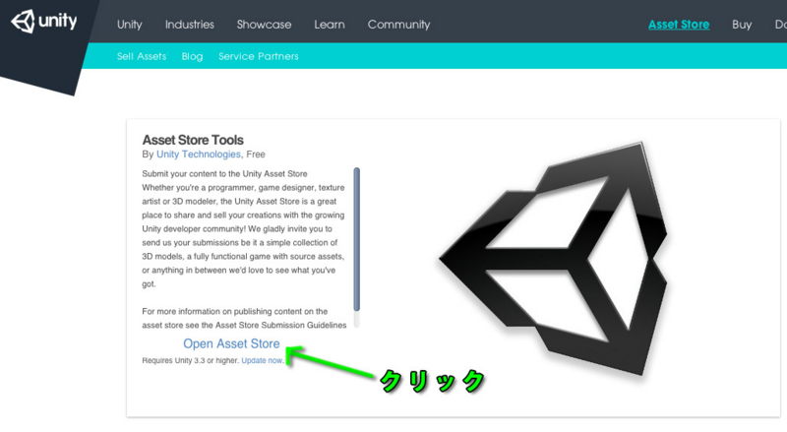Click the Asset Store Tools title
787x432 pixels.
click(193, 140)
